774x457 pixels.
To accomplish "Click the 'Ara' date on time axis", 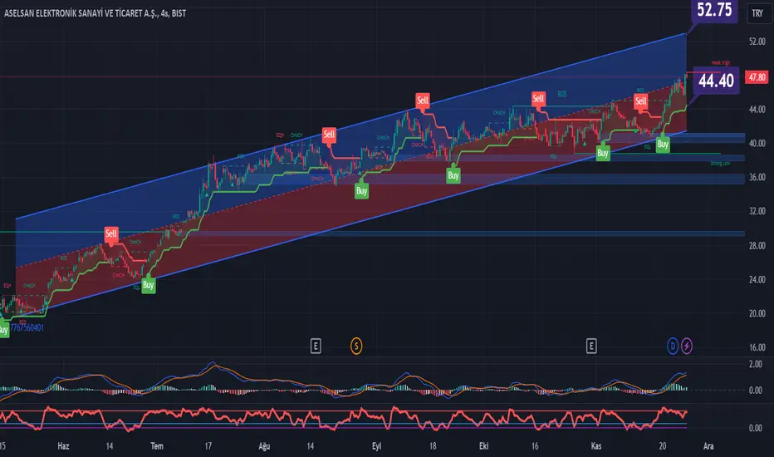I will pos(708,446).
